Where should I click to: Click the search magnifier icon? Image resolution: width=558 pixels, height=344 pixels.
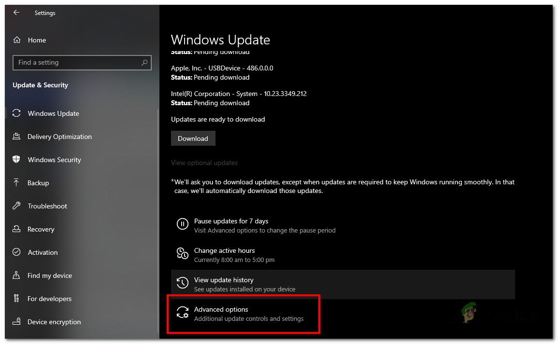coord(144,62)
